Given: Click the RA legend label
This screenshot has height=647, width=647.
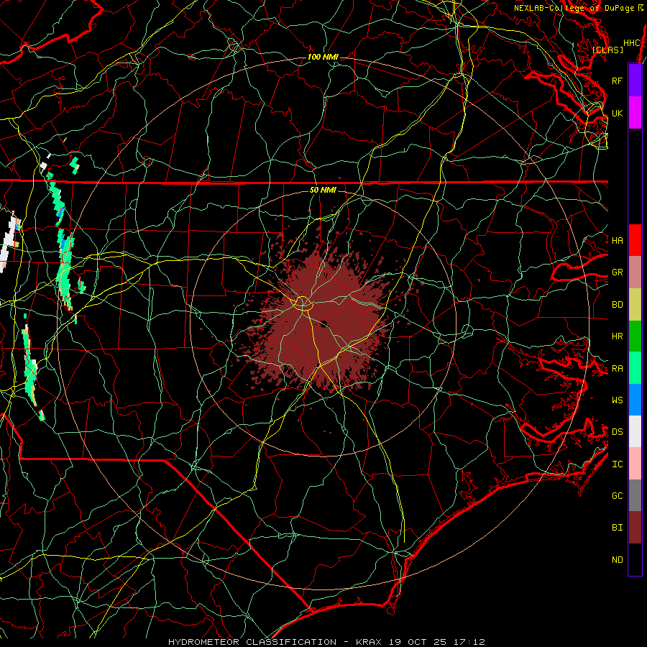Looking at the screenshot, I should point(617,369).
